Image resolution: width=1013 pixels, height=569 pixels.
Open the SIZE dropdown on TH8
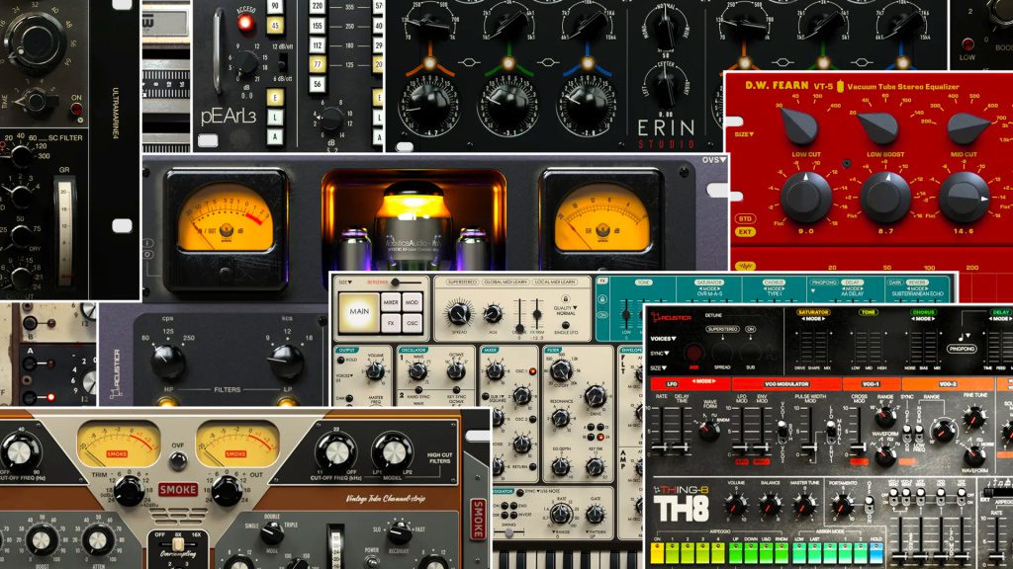(658, 367)
